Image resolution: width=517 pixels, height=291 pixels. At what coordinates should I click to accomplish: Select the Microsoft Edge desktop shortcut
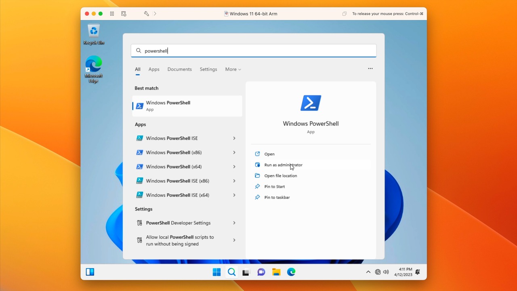(94, 70)
